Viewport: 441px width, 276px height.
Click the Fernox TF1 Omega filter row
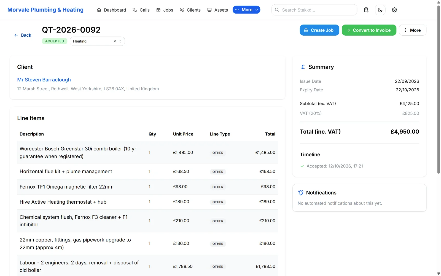(147, 187)
